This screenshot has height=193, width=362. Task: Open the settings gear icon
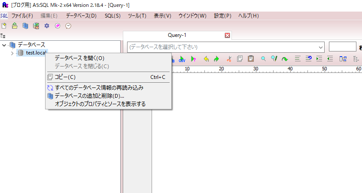pos(47,26)
